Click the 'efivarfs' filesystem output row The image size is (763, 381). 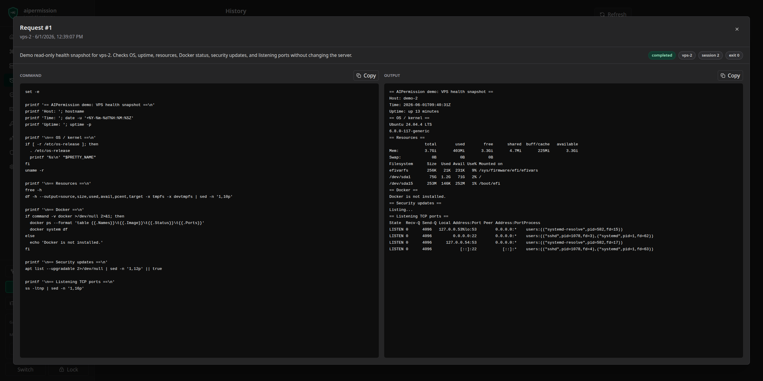463,170
